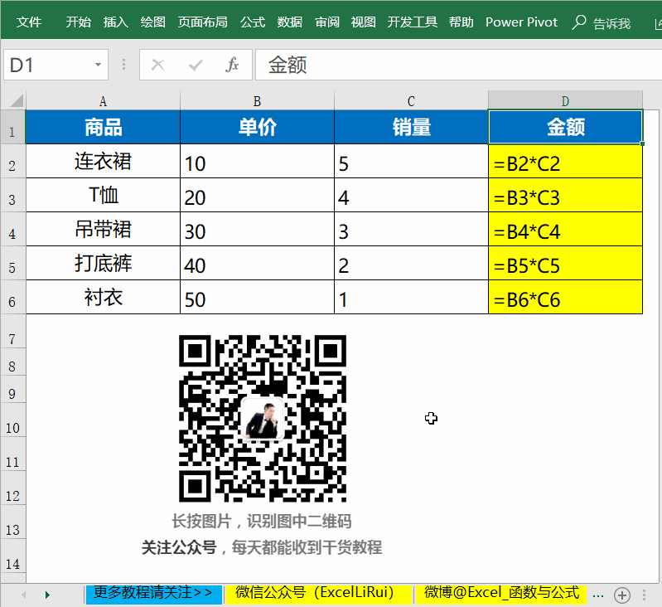
Task: Click the formula bar confirm checkmark icon
Action: [x=196, y=65]
